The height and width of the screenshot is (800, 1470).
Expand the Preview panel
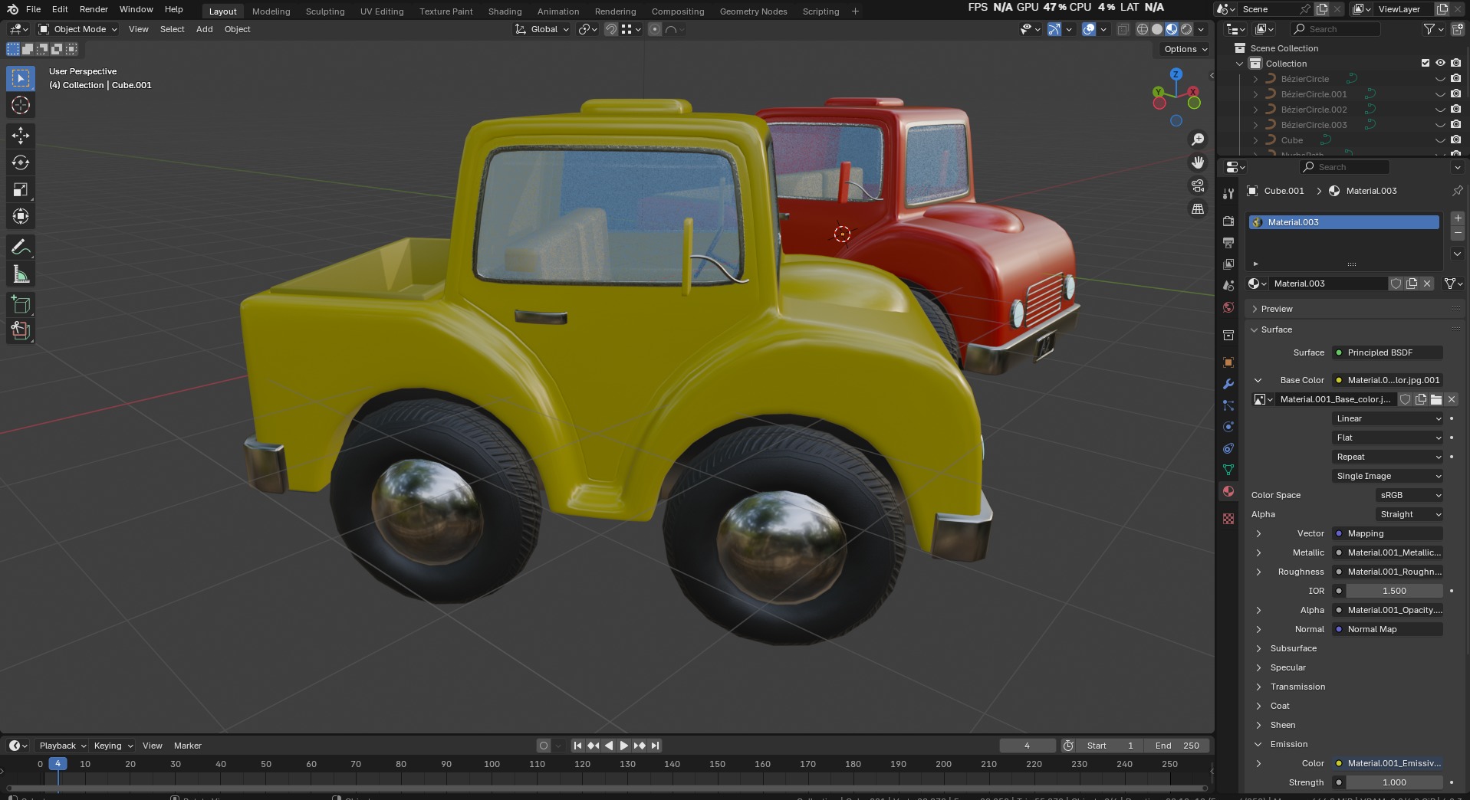[x=1277, y=309]
